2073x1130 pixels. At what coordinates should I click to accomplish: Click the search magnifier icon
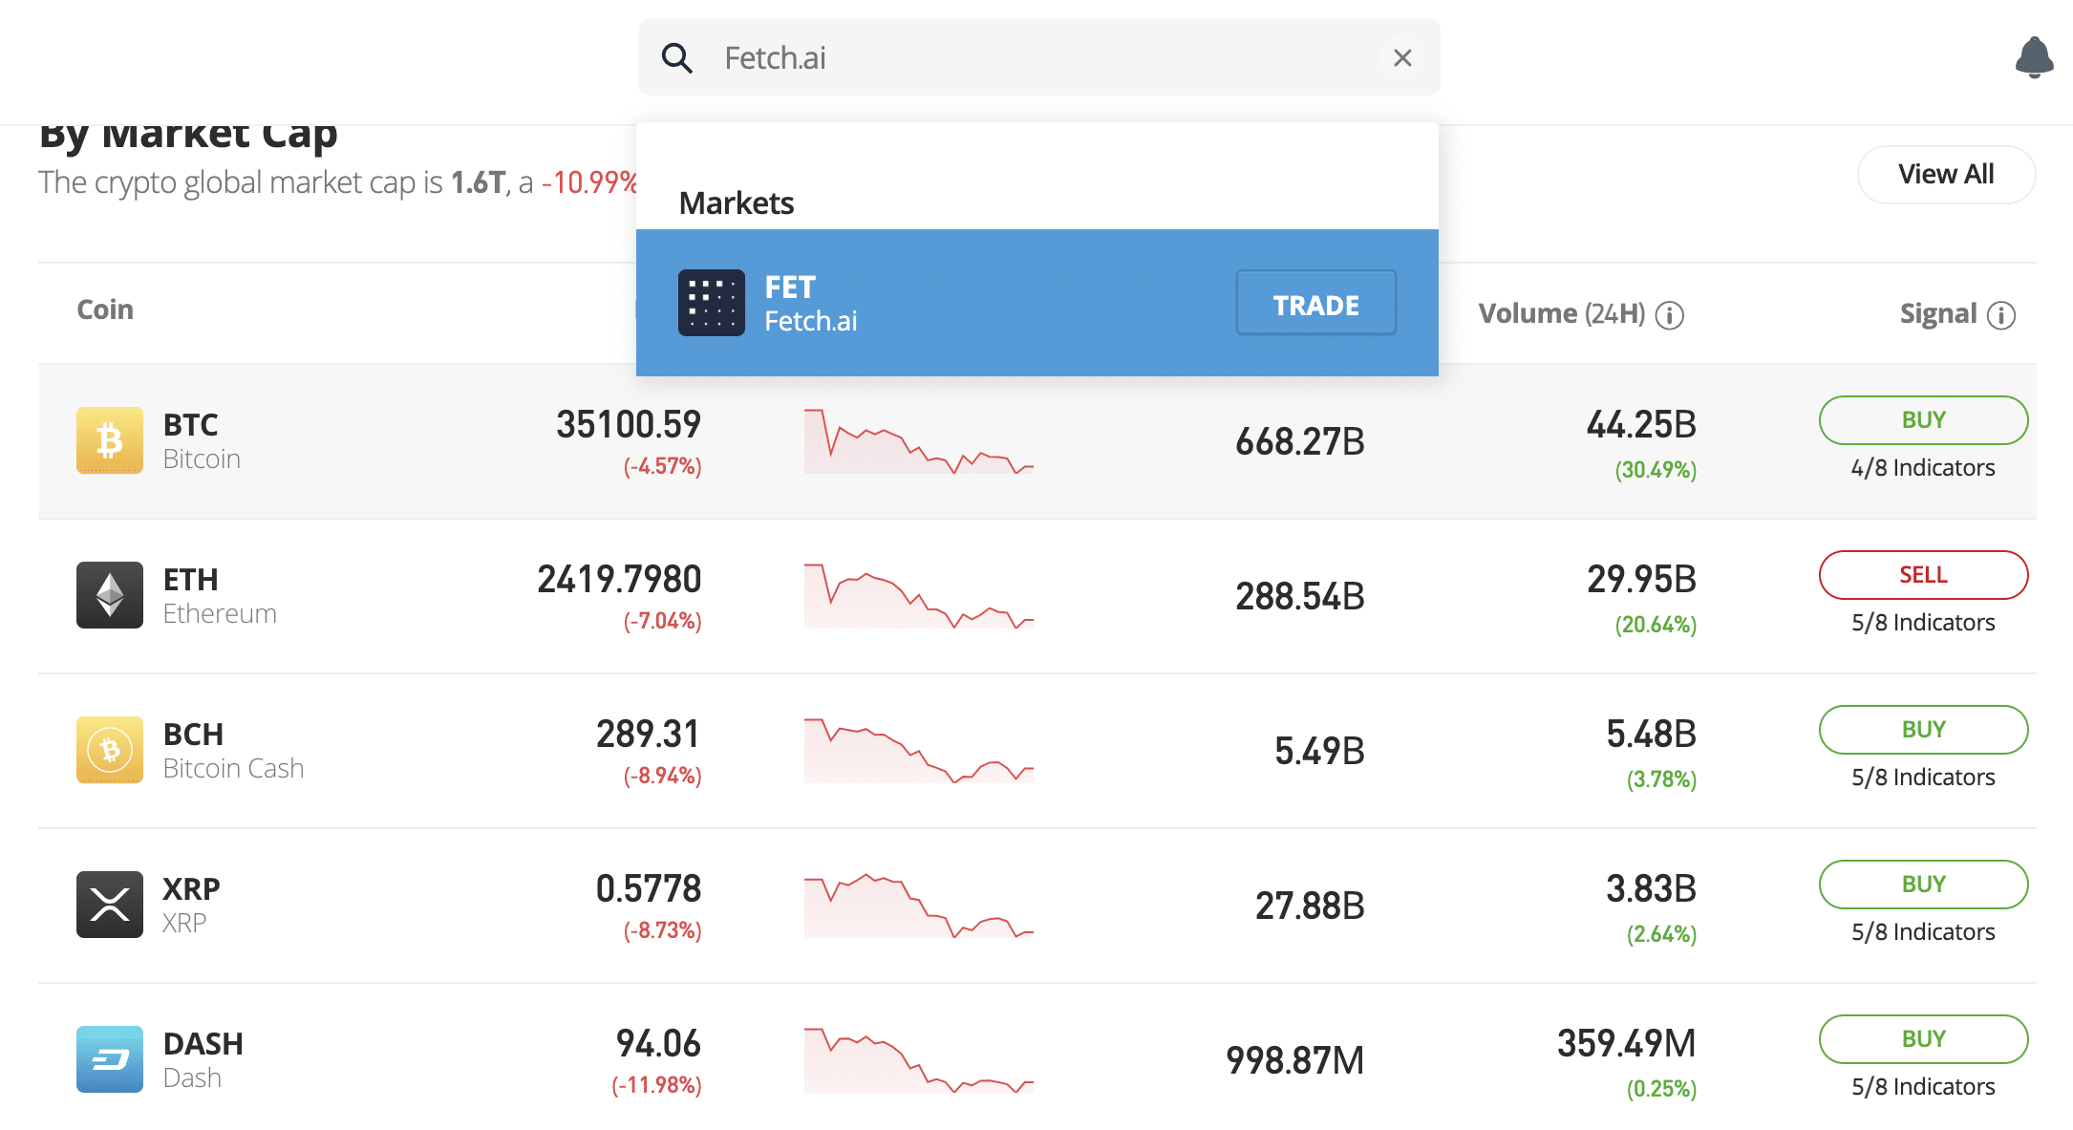point(677,58)
